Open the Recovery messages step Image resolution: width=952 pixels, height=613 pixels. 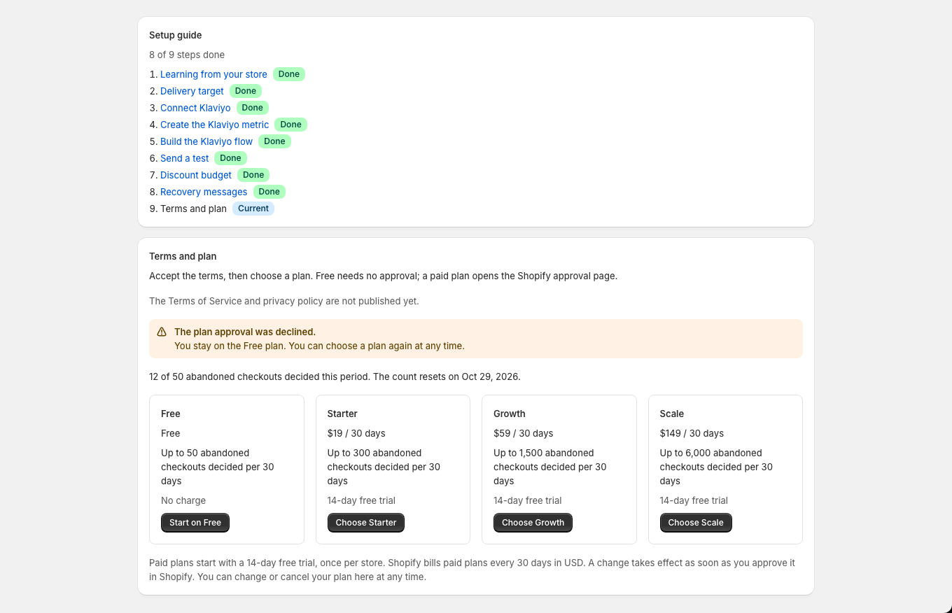(x=204, y=192)
